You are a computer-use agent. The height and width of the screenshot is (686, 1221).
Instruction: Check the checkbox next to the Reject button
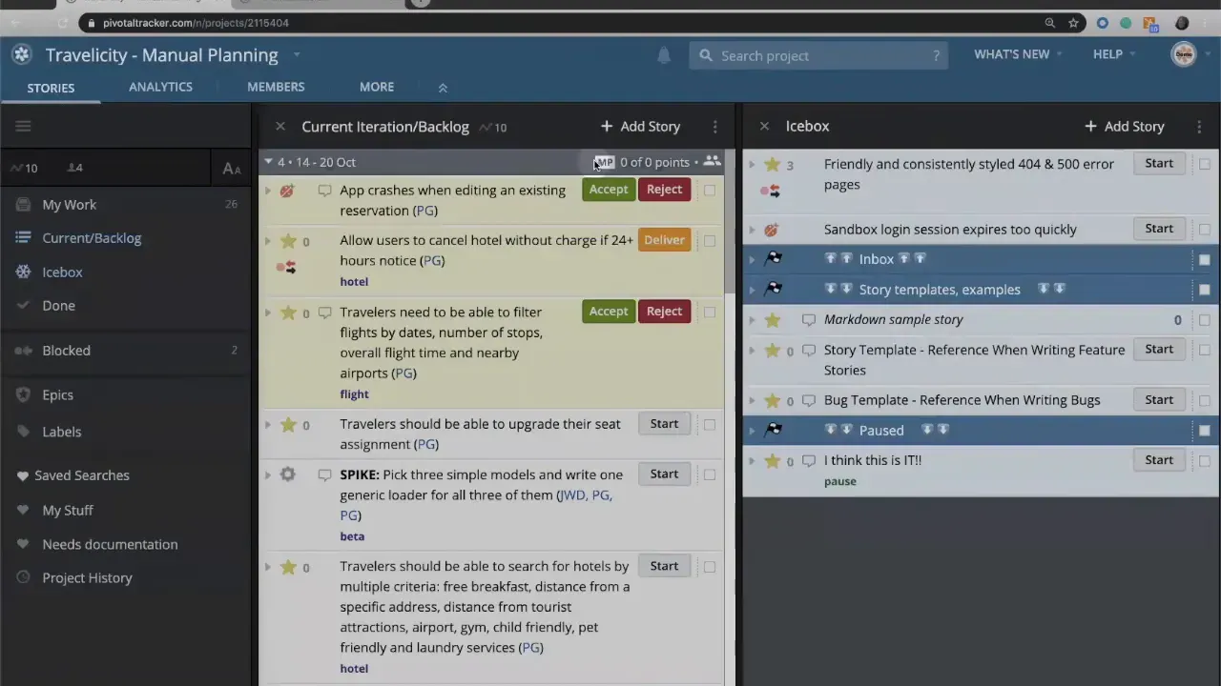(x=710, y=190)
